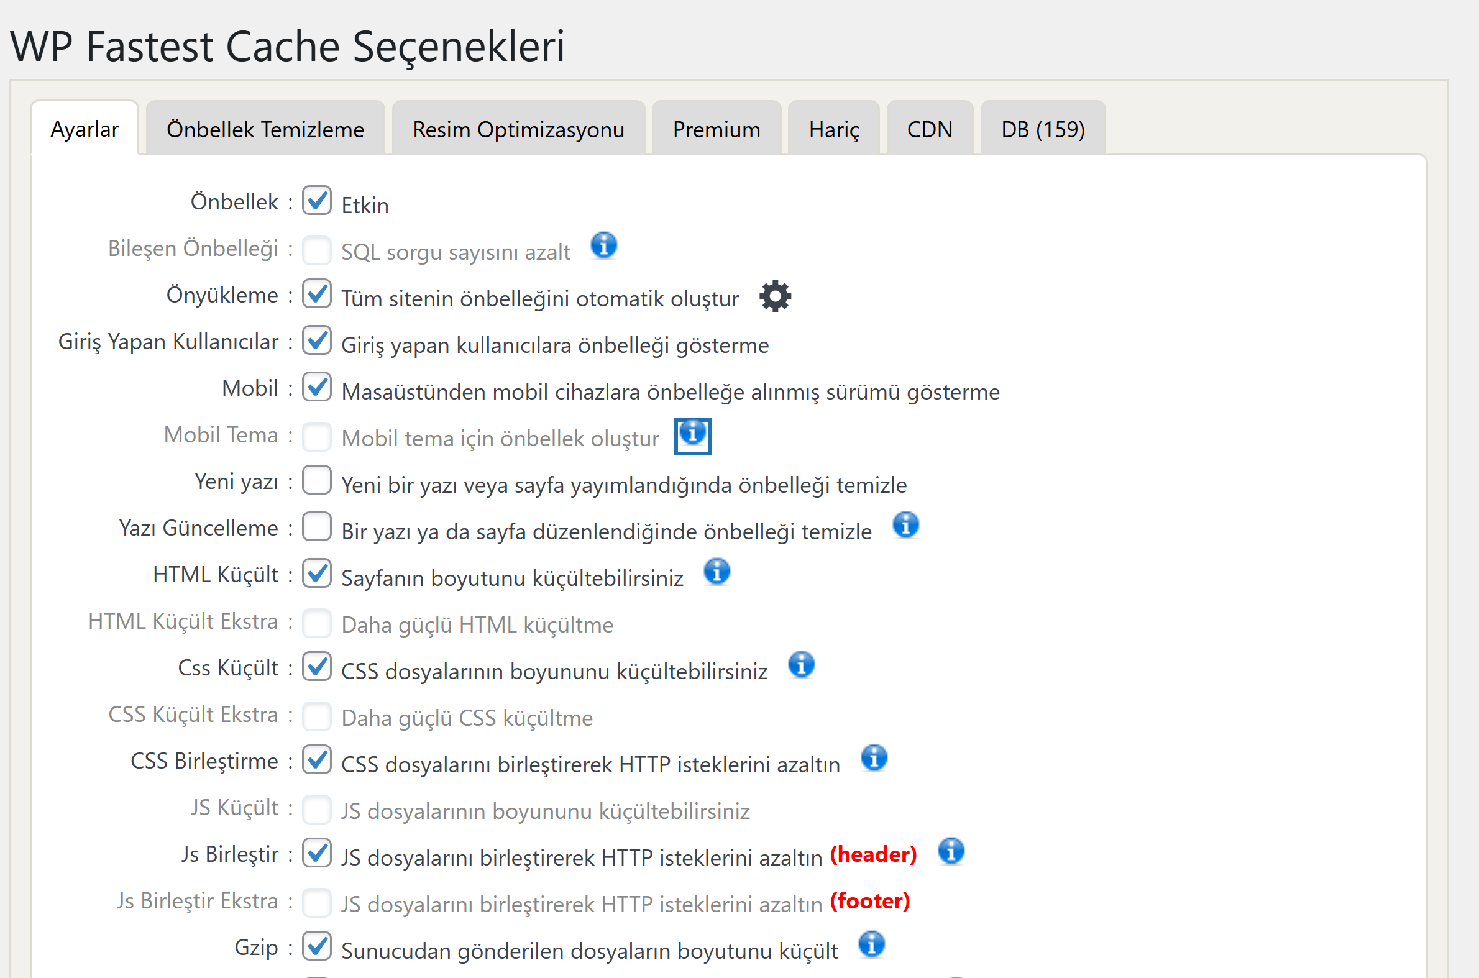Click info icon beside HTML Küçült
The height and width of the screenshot is (978, 1479).
[x=717, y=572]
